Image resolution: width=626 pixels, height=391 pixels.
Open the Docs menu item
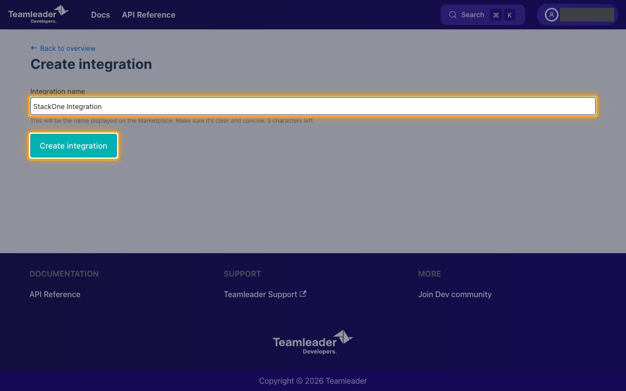pyautogui.click(x=100, y=15)
